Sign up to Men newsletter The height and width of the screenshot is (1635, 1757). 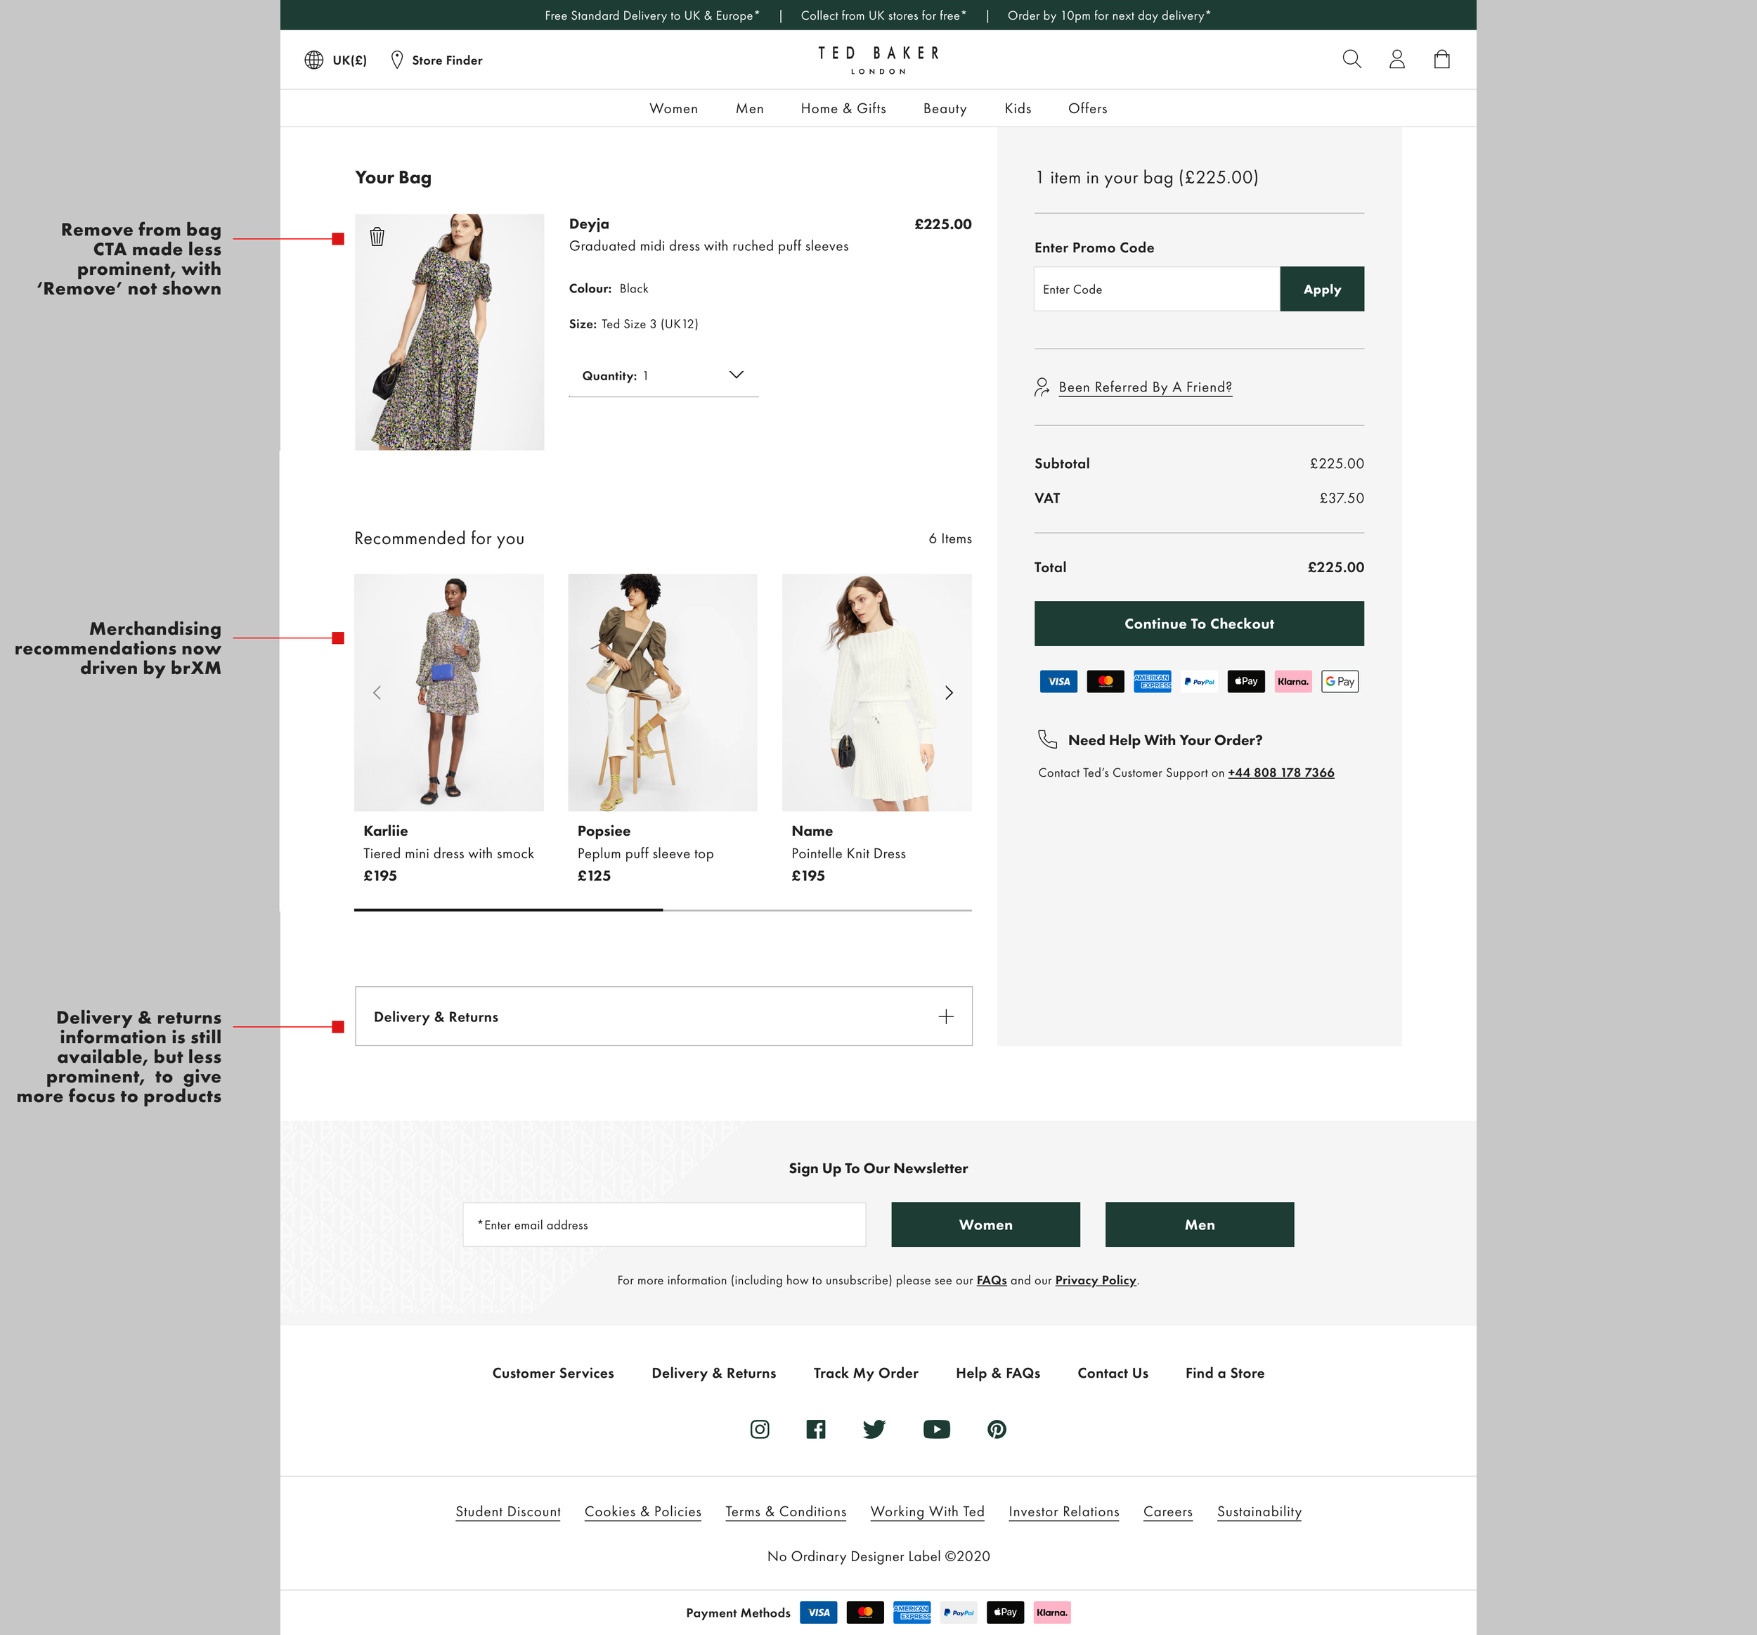point(1199,1225)
